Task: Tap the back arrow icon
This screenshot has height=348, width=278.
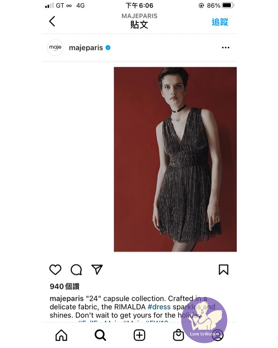Action: click(x=52, y=21)
